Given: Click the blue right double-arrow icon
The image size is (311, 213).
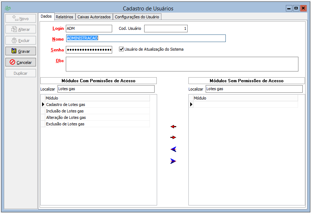Looking at the screenshot, I should [x=173, y=161].
